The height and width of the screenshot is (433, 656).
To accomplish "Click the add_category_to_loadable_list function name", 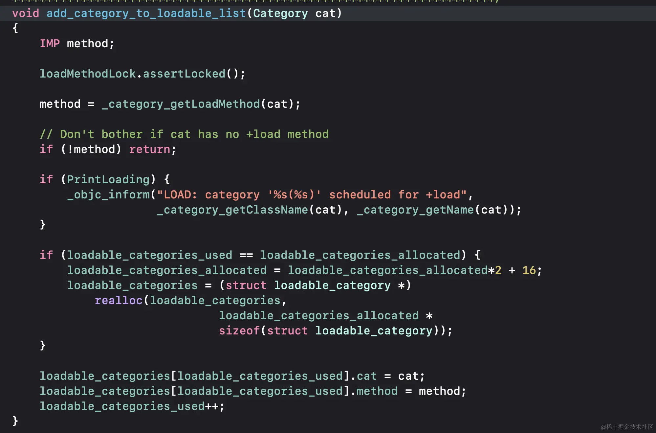I will 146,13.
